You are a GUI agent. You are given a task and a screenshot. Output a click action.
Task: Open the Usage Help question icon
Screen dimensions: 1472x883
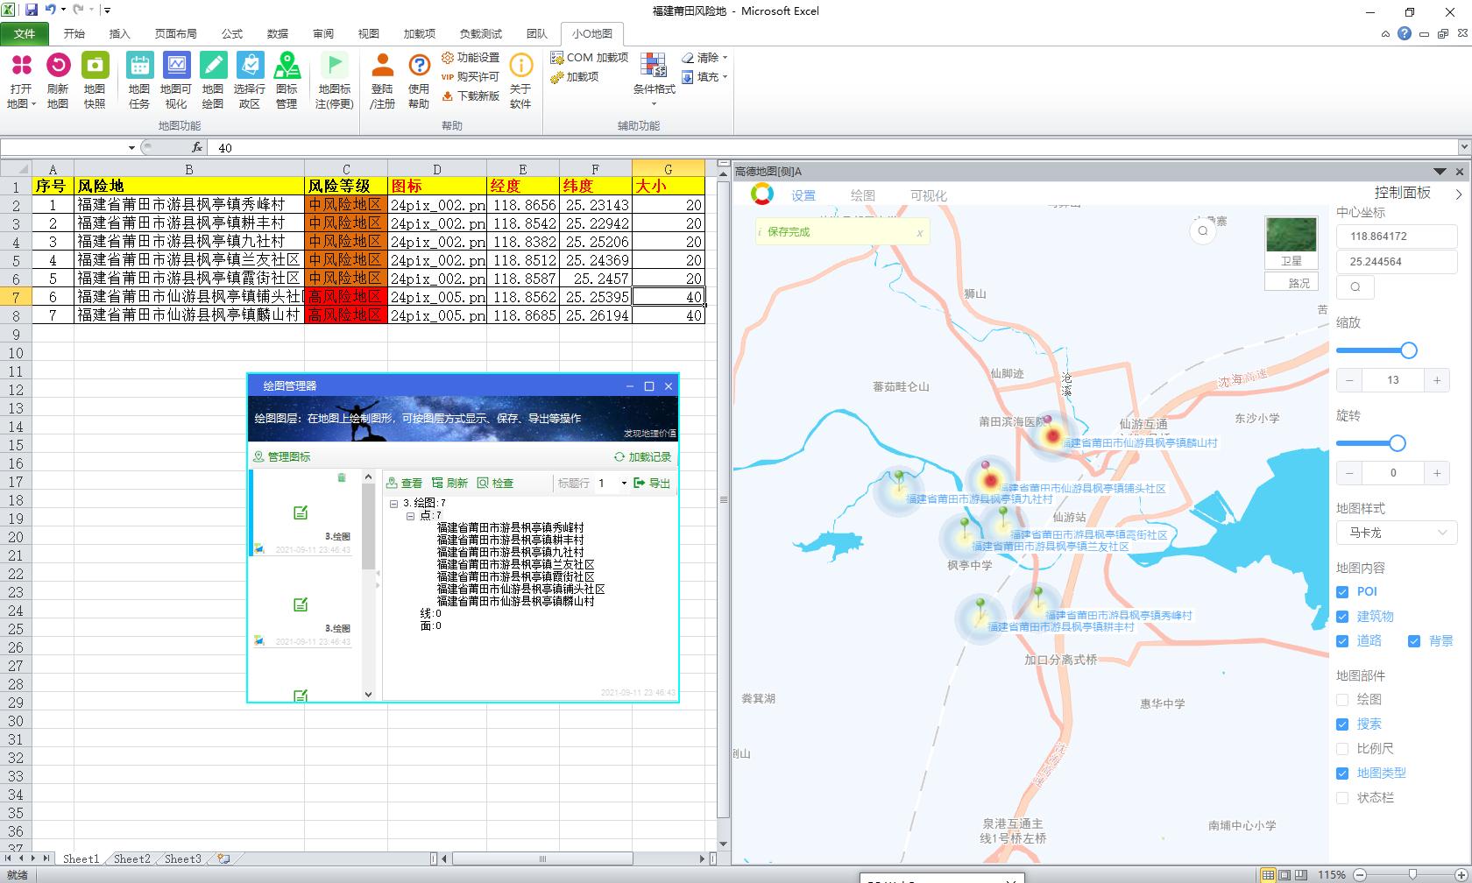419,66
